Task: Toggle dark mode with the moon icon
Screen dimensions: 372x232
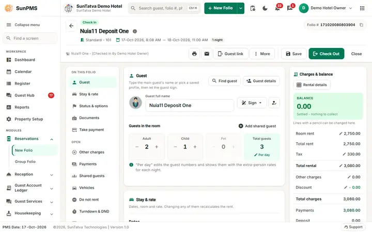Action: 265,8
